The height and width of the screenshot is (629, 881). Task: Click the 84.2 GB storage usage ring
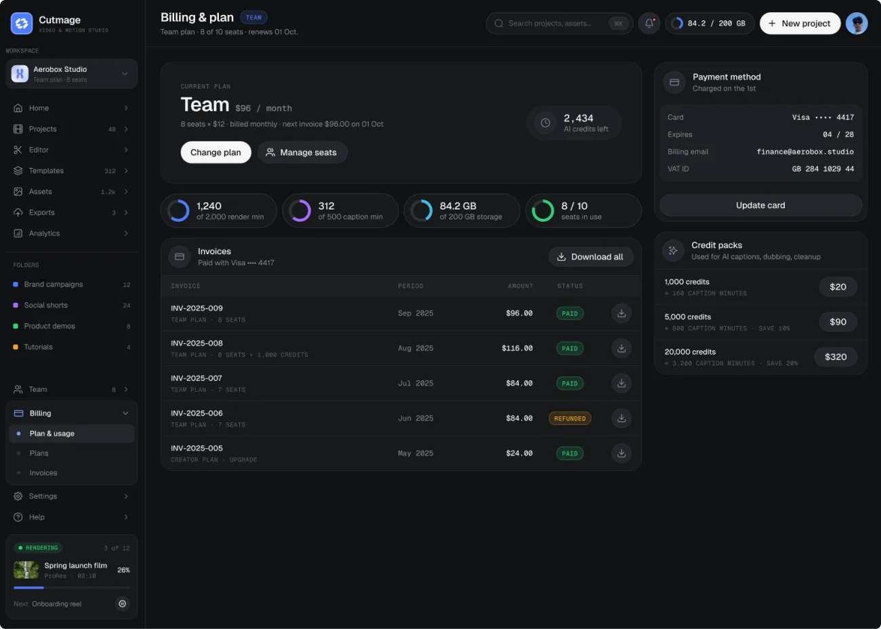pos(422,211)
